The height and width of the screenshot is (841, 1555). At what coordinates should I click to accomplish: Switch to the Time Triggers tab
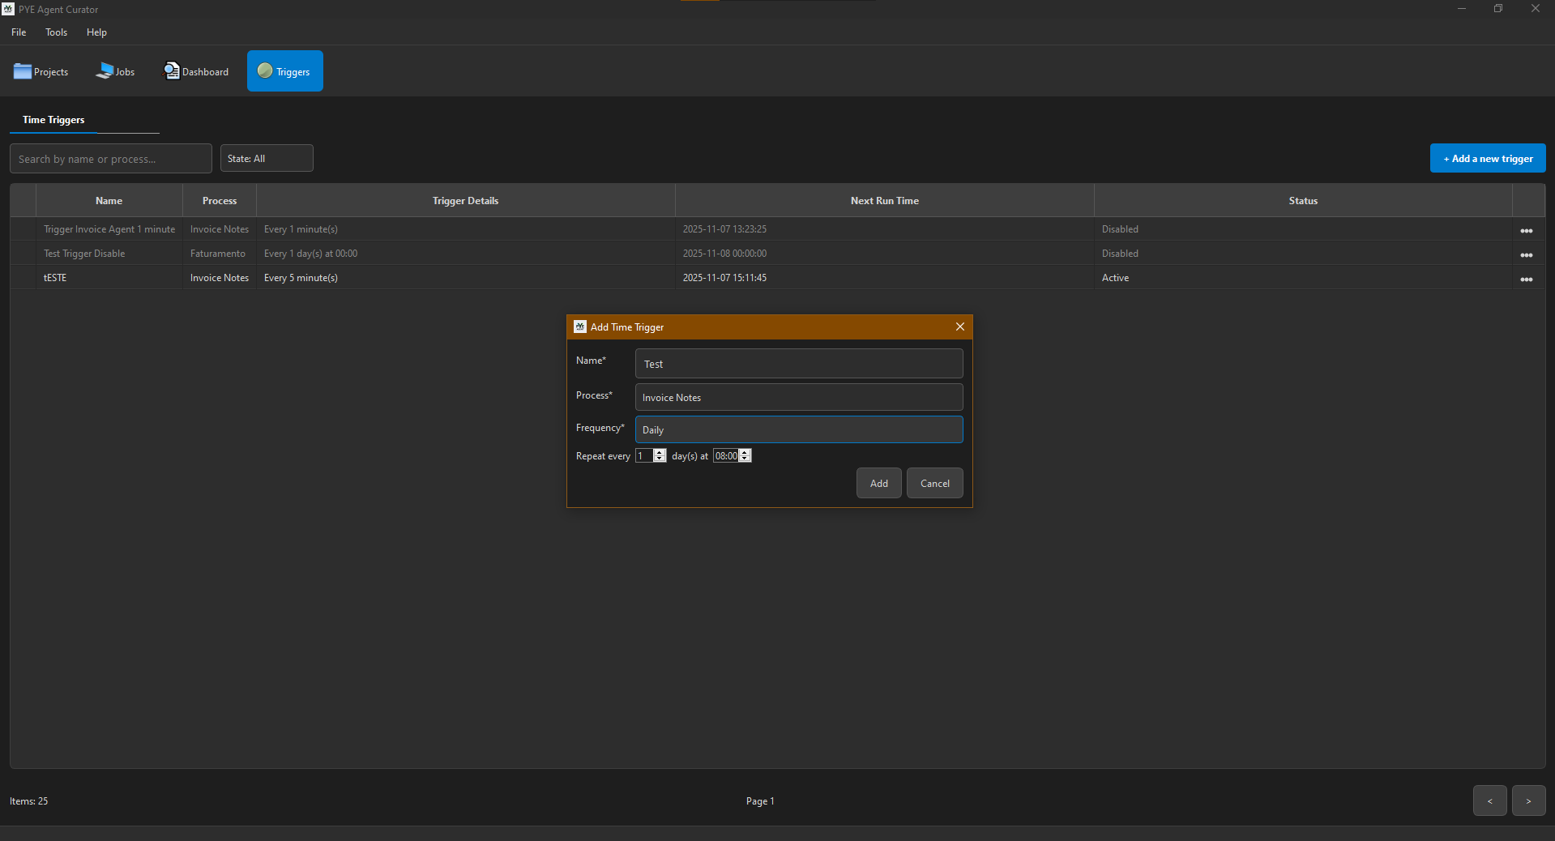(53, 120)
